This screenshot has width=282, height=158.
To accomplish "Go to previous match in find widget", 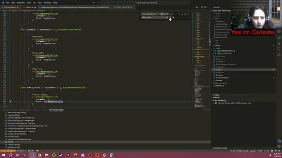I will tap(179, 14).
